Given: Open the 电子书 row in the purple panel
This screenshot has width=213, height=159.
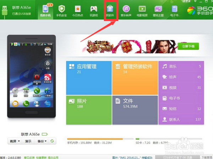Looking at the screenshot, I should click(x=181, y=98).
